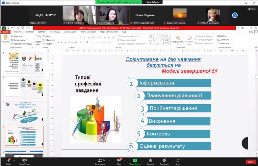The image size is (258, 166).
Task: Open the Apps icon in Zoom toolbar
Action: [x=178, y=161]
